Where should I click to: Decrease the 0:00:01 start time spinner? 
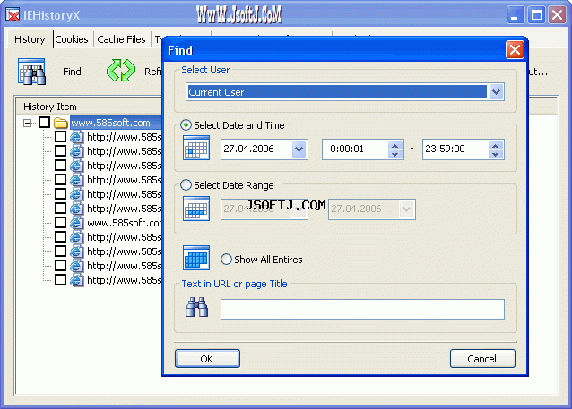(394, 154)
